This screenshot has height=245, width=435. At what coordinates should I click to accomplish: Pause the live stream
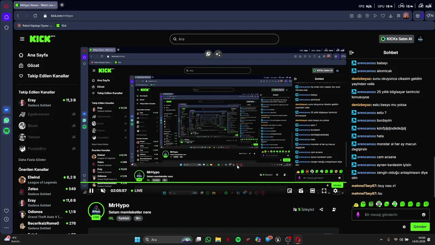[91, 191]
